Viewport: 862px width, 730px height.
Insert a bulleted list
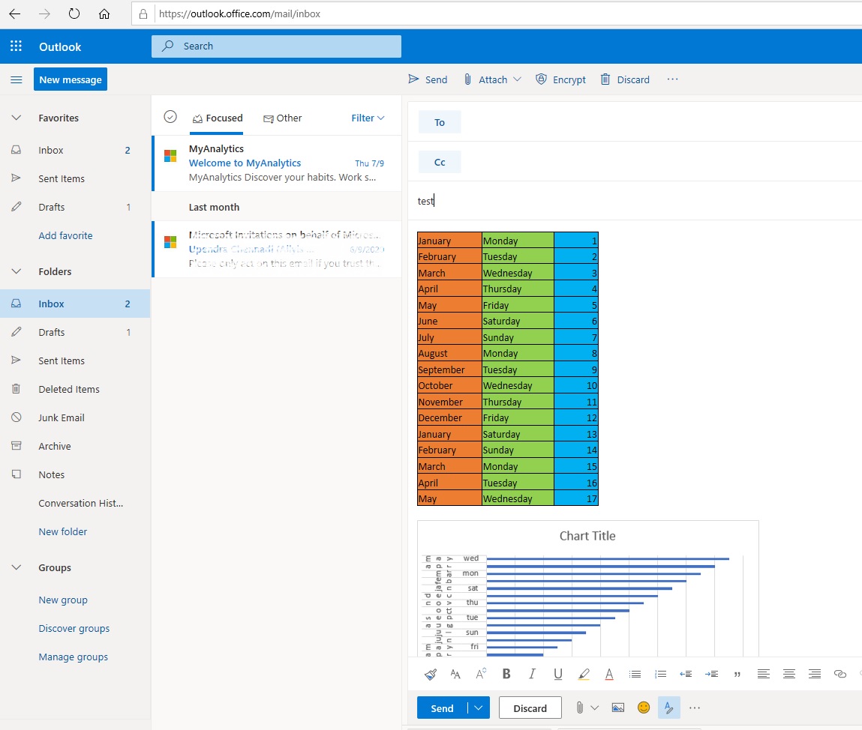coord(635,674)
